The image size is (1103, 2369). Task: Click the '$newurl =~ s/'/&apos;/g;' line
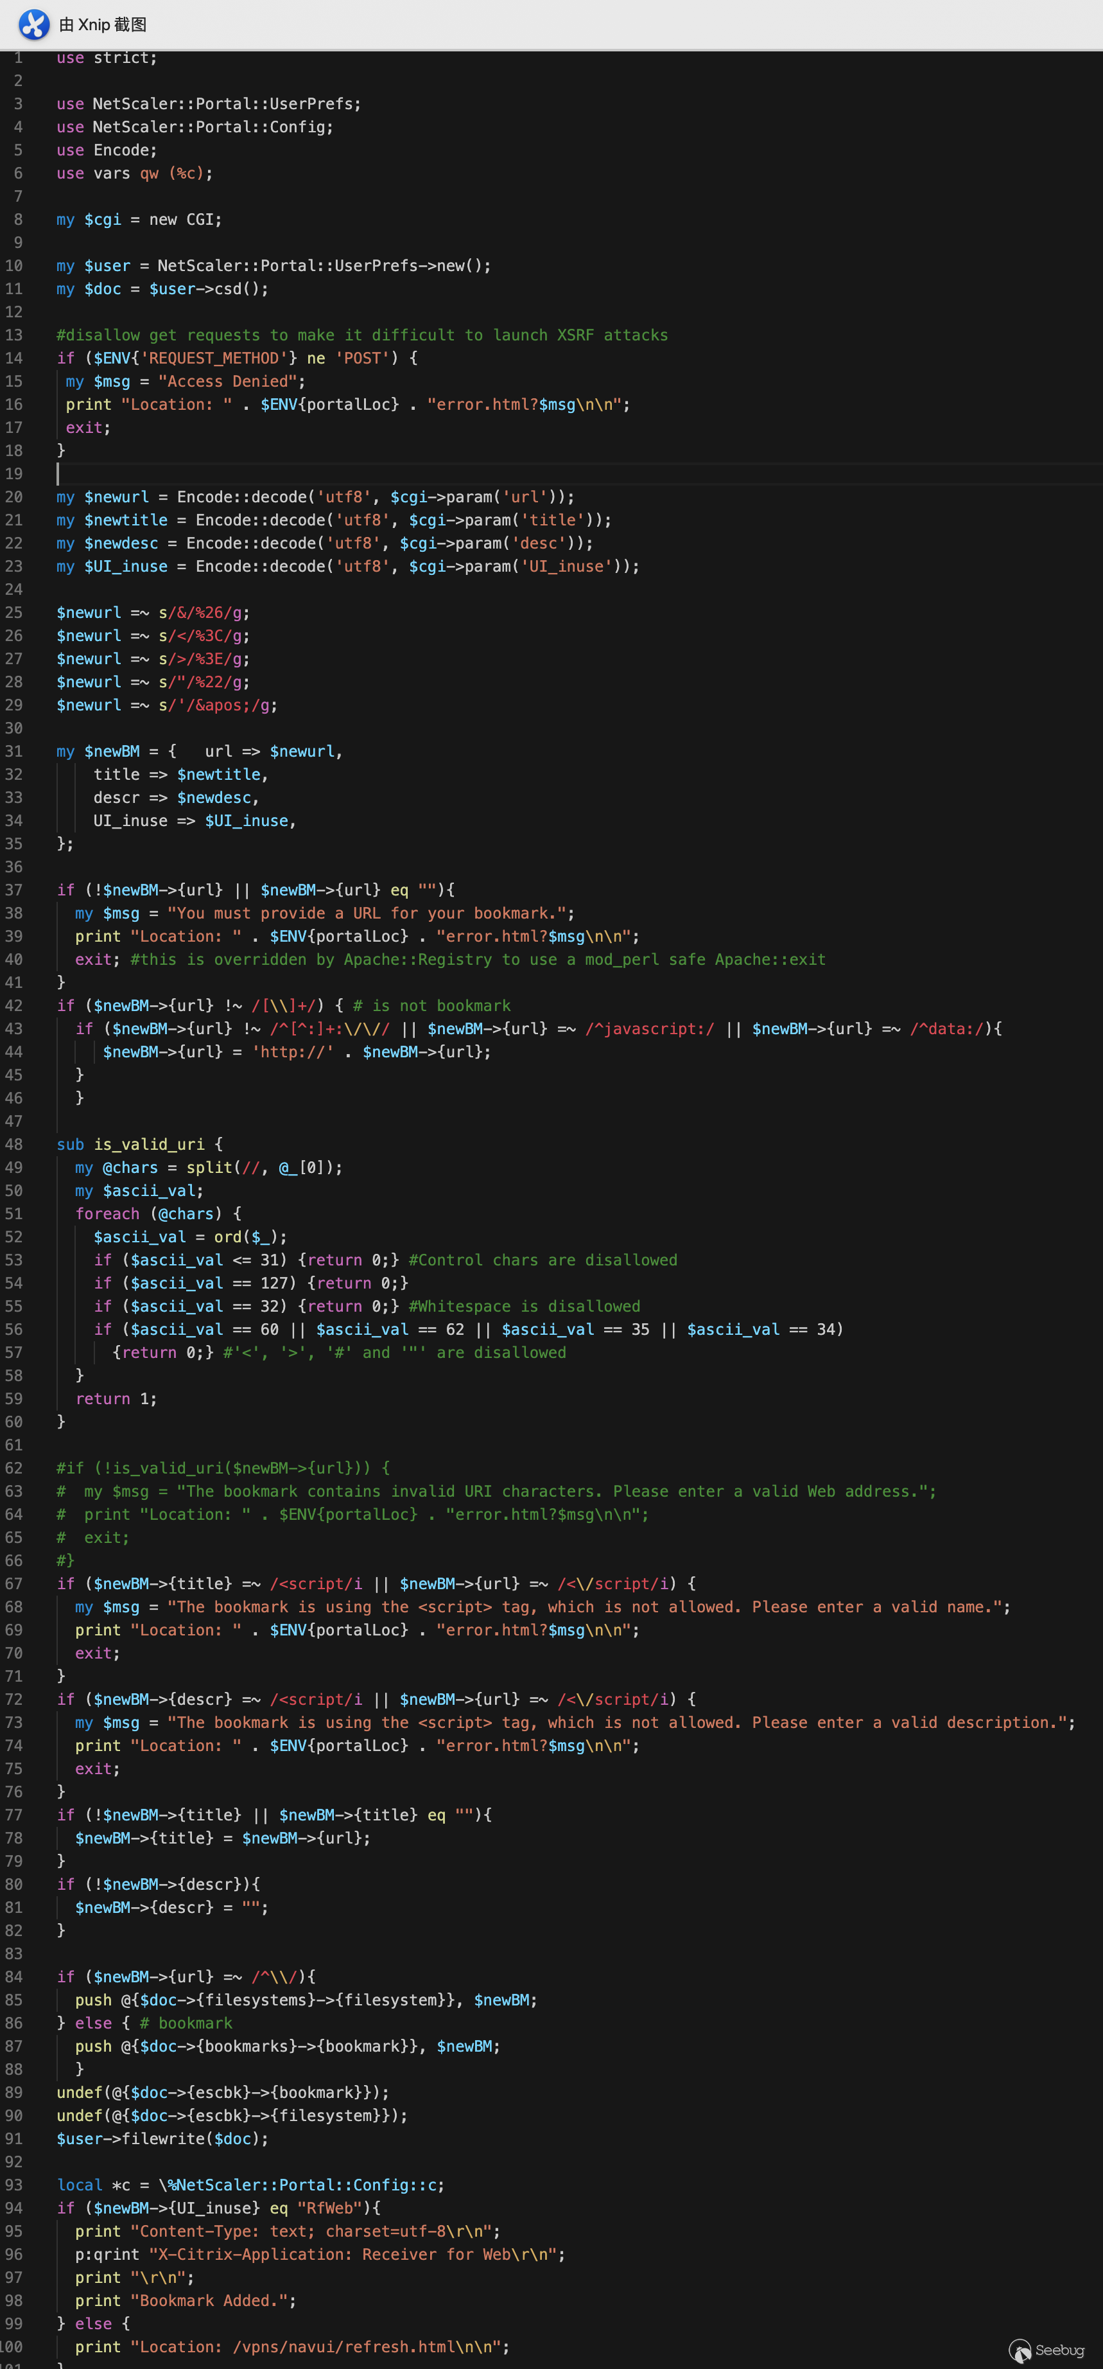coord(168,705)
